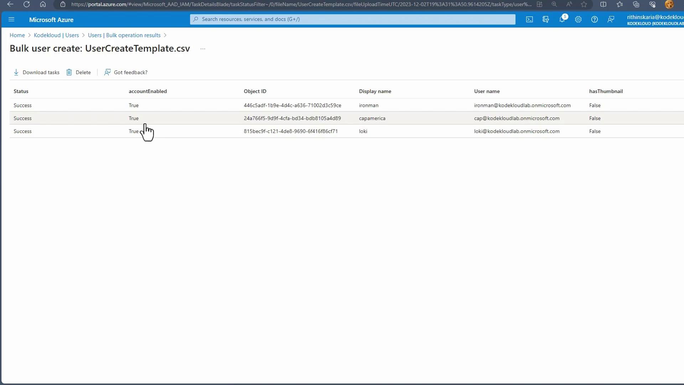Screen dimensions: 684x385
Task: Click the app available icon in address bar
Action: point(539,4)
